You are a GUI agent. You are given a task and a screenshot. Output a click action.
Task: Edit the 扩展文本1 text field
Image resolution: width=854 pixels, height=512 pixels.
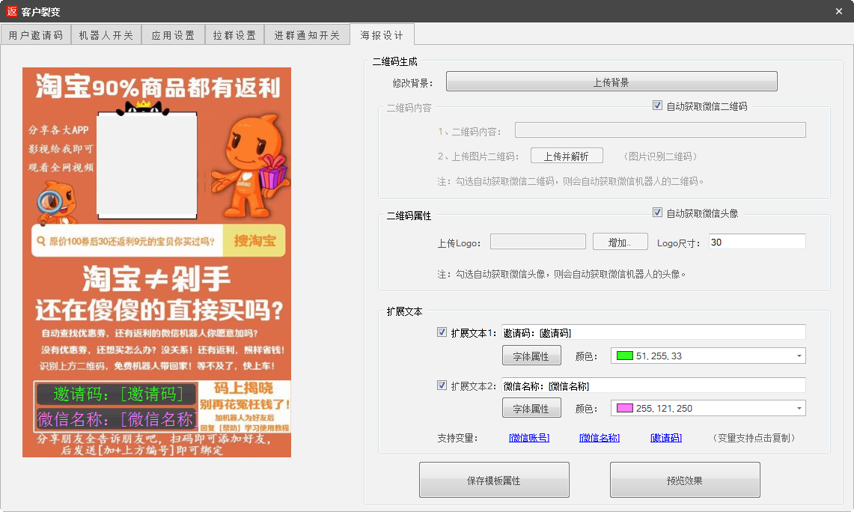click(653, 332)
